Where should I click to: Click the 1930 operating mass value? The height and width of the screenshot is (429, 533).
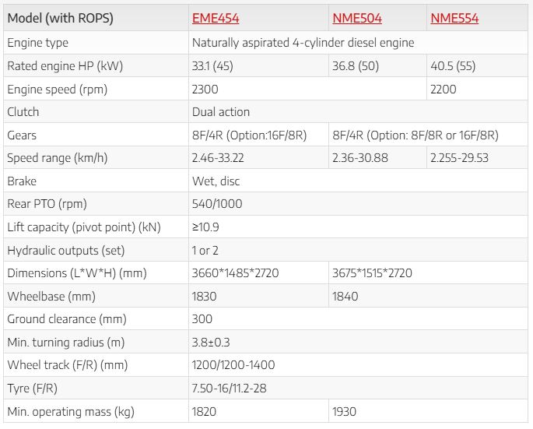tap(345, 411)
